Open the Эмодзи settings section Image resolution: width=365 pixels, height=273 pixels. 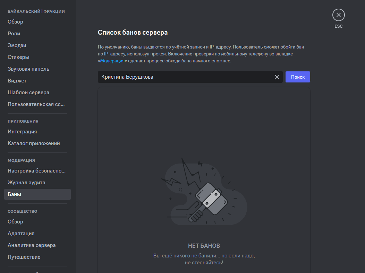tap(17, 45)
